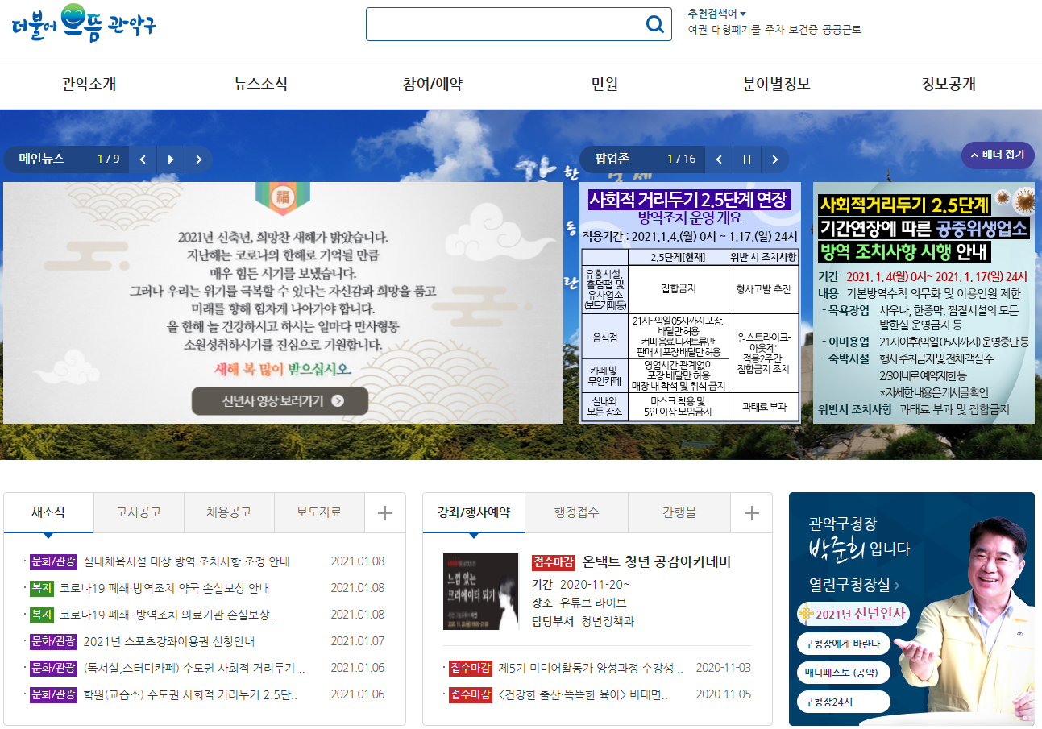This screenshot has width=1042, height=729.
Task: Open 코로나19 폐쇄·방역조치 약국 손실보상 안내
Action: tap(164, 588)
